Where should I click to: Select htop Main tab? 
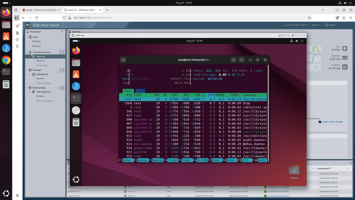(x=128, y=91)
